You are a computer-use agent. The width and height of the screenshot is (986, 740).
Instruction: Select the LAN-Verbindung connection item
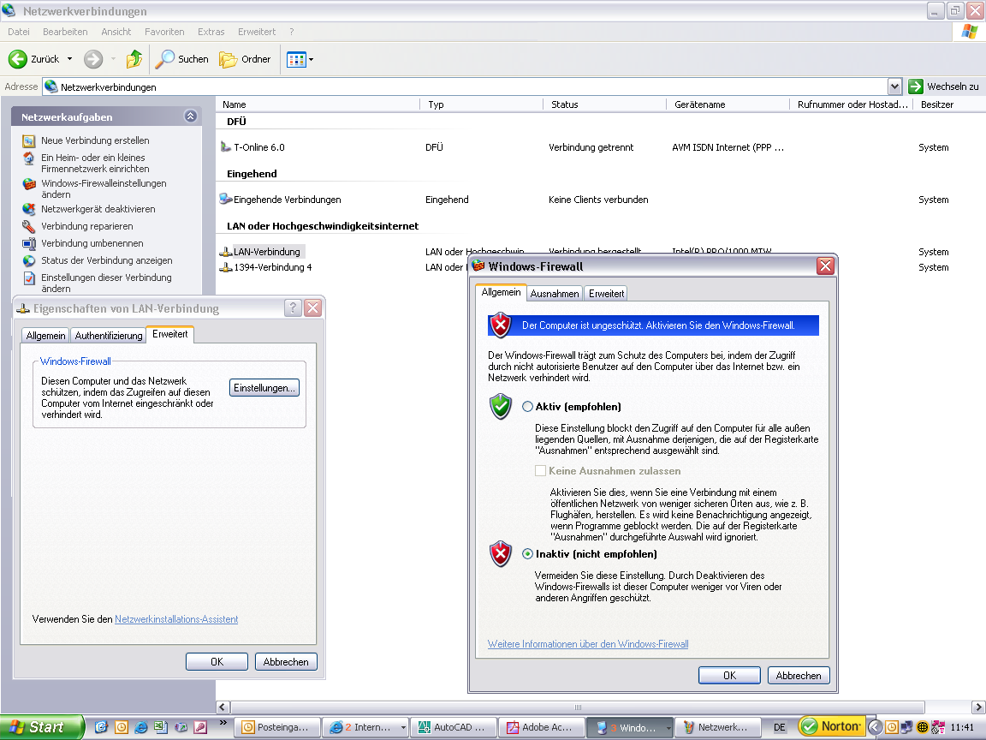tap(262, 252)
